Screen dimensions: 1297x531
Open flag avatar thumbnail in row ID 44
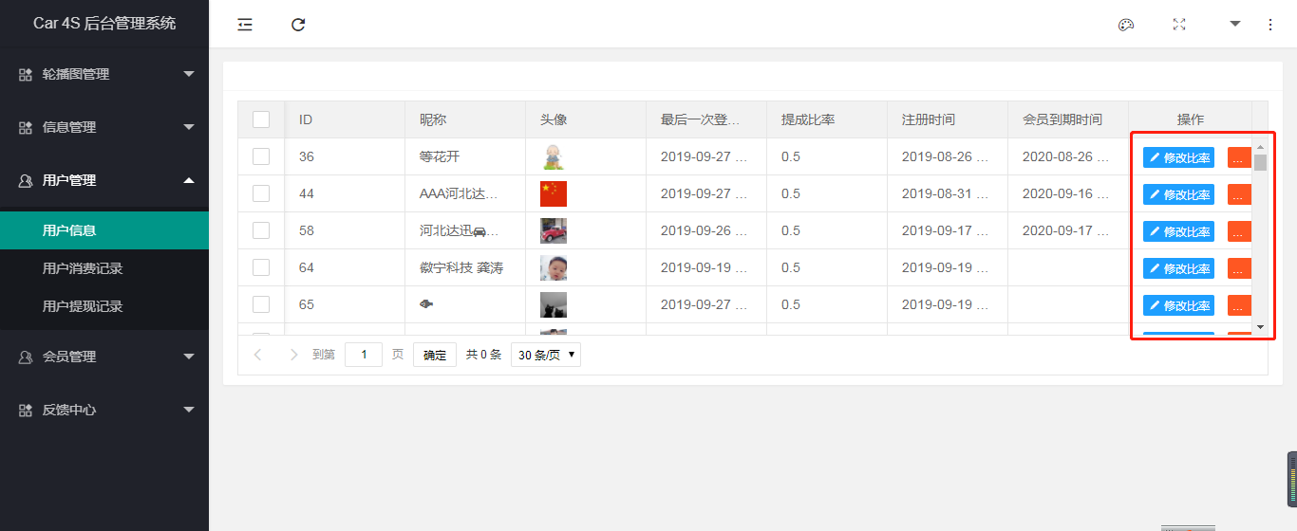(x=554, y=193)
